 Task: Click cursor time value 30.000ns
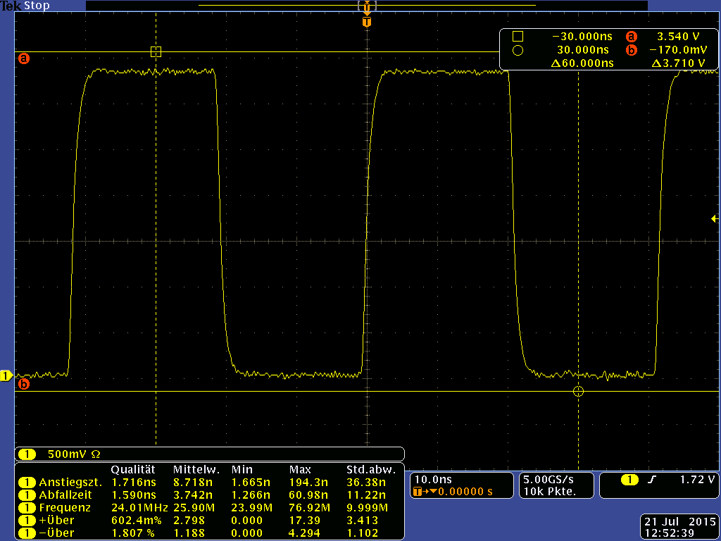[x=582, y=50]
